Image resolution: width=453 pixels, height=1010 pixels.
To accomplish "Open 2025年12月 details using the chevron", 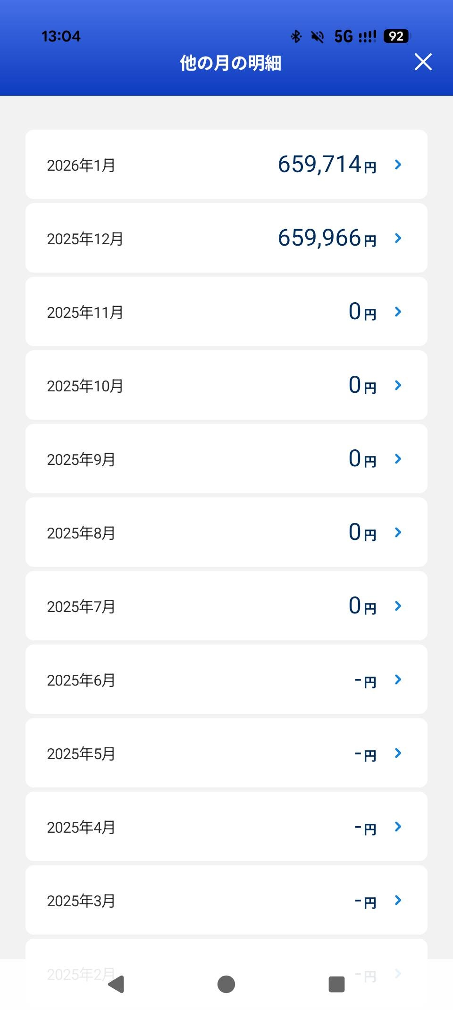I will pos(398,238).
